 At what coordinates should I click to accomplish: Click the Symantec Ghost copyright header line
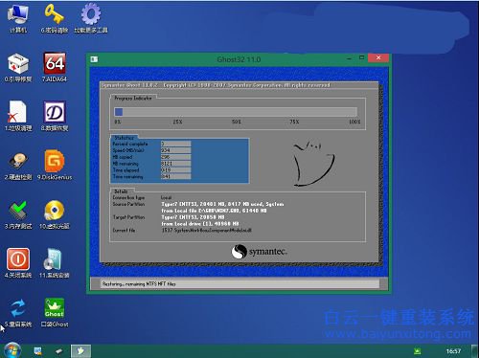pos(216,85)
